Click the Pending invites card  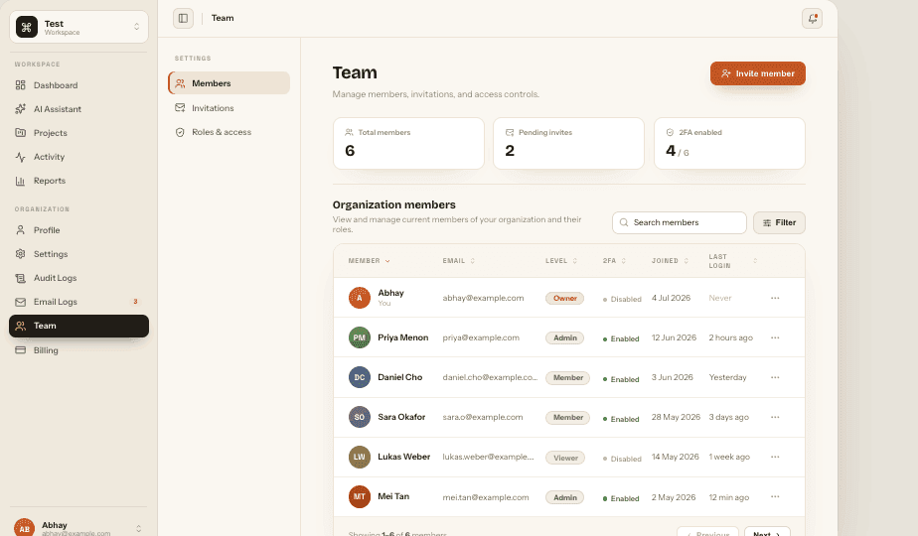(x=568, y=144)
